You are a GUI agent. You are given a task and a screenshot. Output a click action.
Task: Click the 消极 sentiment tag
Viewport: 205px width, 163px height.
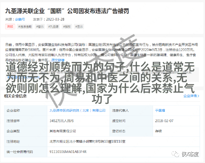10,27
